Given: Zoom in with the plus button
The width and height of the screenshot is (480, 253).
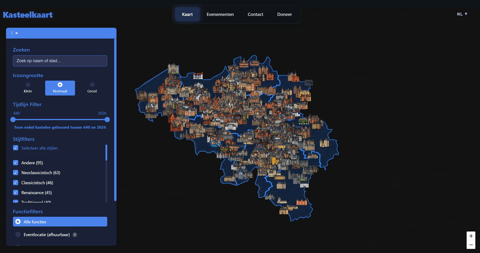Looking at the screenshot, I should pos(471,236).
